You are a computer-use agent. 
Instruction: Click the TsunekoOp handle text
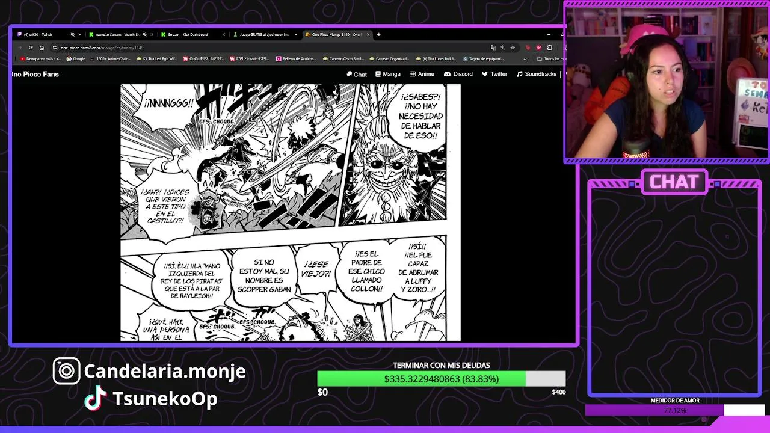[x=165, y=399]
